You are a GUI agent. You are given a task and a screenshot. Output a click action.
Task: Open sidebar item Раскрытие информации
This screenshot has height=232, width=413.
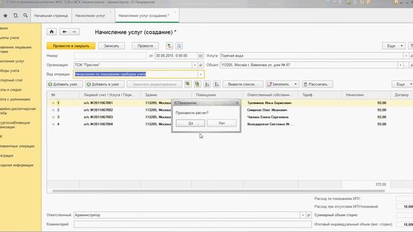pos(17,165)
